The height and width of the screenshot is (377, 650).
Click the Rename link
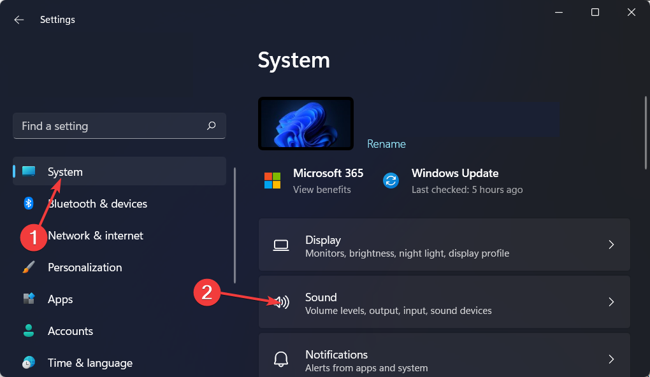click(x=386, y=143)
